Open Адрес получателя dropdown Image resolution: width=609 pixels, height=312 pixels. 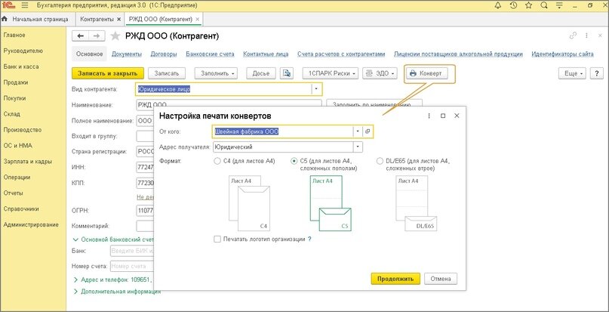click(358, 147)
